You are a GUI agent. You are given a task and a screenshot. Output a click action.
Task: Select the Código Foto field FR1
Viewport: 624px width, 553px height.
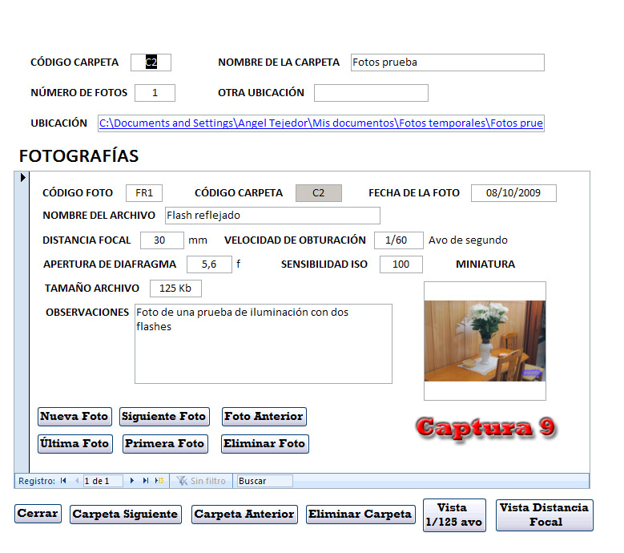click(144, 193)
